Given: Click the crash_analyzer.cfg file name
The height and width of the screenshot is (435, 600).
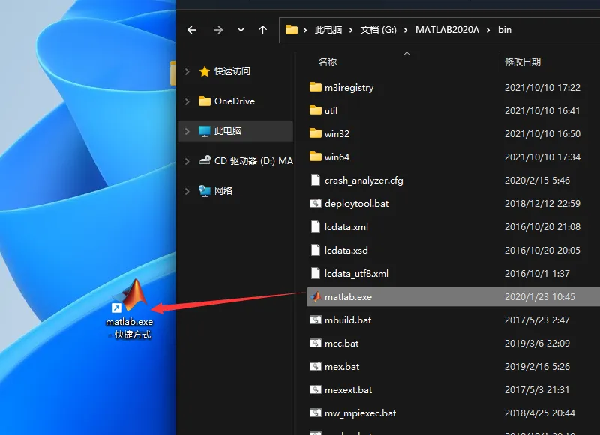Looking at the screenshot, I should click(x=364, y=181).
